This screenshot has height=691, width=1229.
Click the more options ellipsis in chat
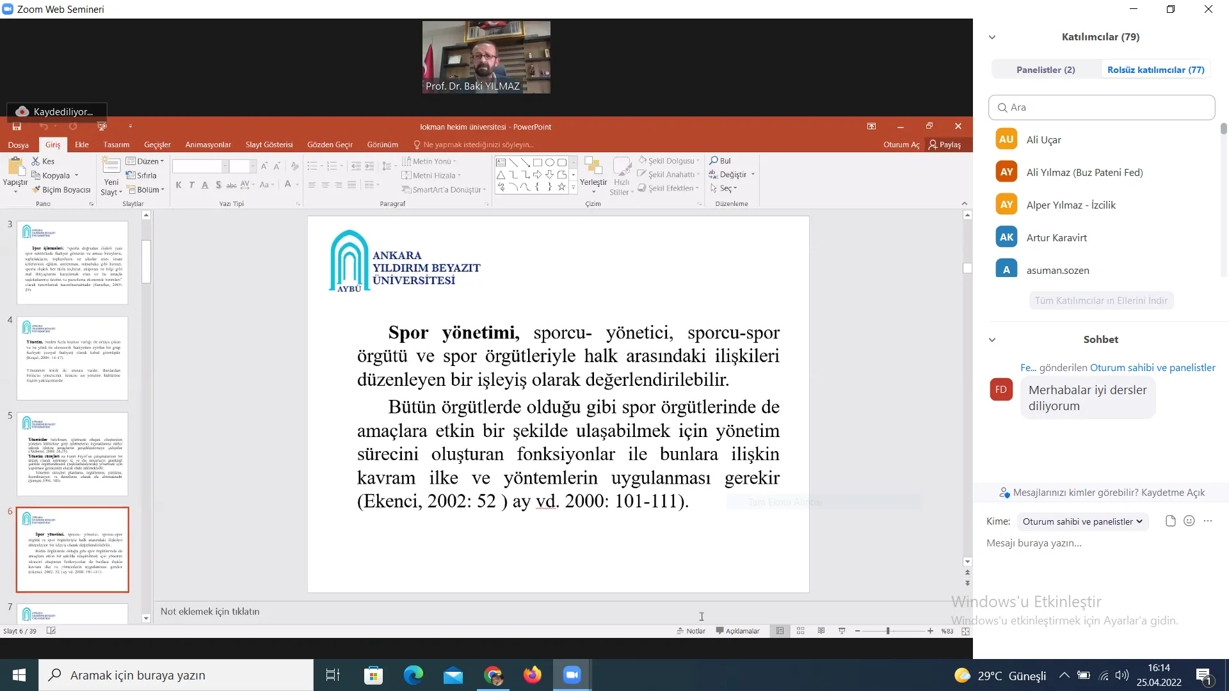pyautogui.click(x=1208, y=521)
